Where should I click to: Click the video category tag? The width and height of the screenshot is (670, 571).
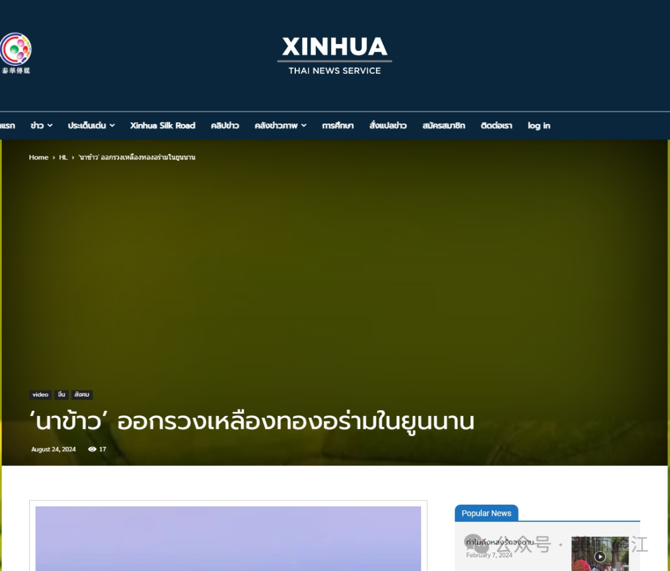(x=40, y=395)
